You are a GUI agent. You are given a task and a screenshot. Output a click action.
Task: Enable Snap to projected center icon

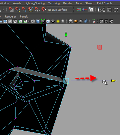point(31,9)
